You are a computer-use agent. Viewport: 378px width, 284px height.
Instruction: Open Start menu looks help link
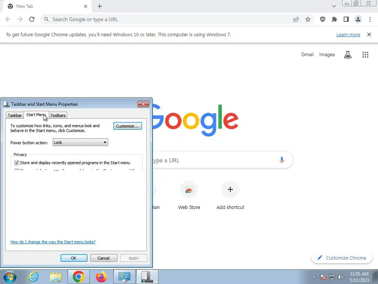(53, 242)
